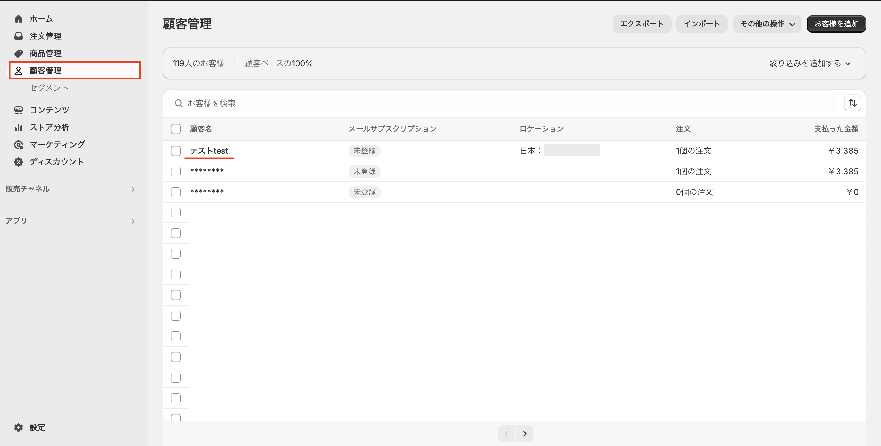Open 商品管理 menu item
Viewport: 881px width, 446px height.
[x=45, y=53]
